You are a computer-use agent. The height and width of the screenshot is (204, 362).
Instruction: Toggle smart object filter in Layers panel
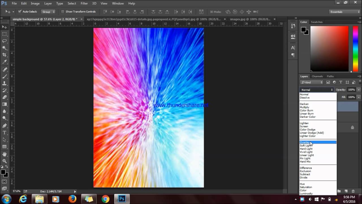pos(353,82)
